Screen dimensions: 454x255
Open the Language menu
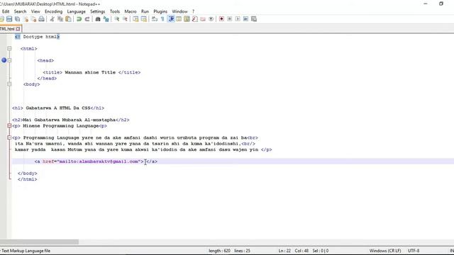76,11
